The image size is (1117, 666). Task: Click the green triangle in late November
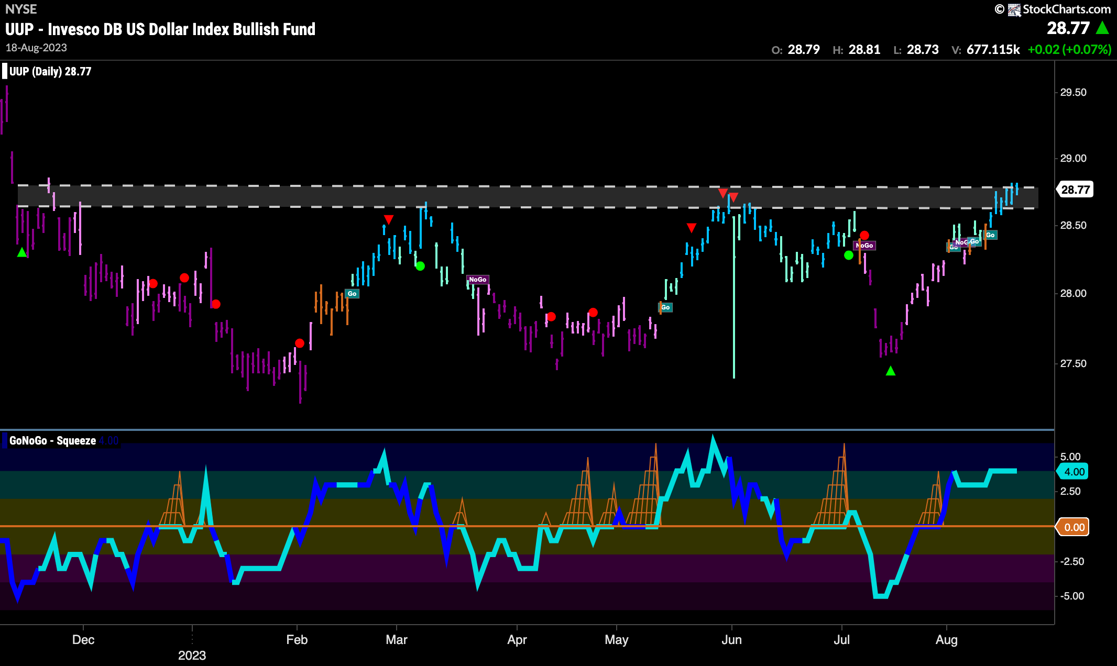pyautogui.click(x=22, y=252)
